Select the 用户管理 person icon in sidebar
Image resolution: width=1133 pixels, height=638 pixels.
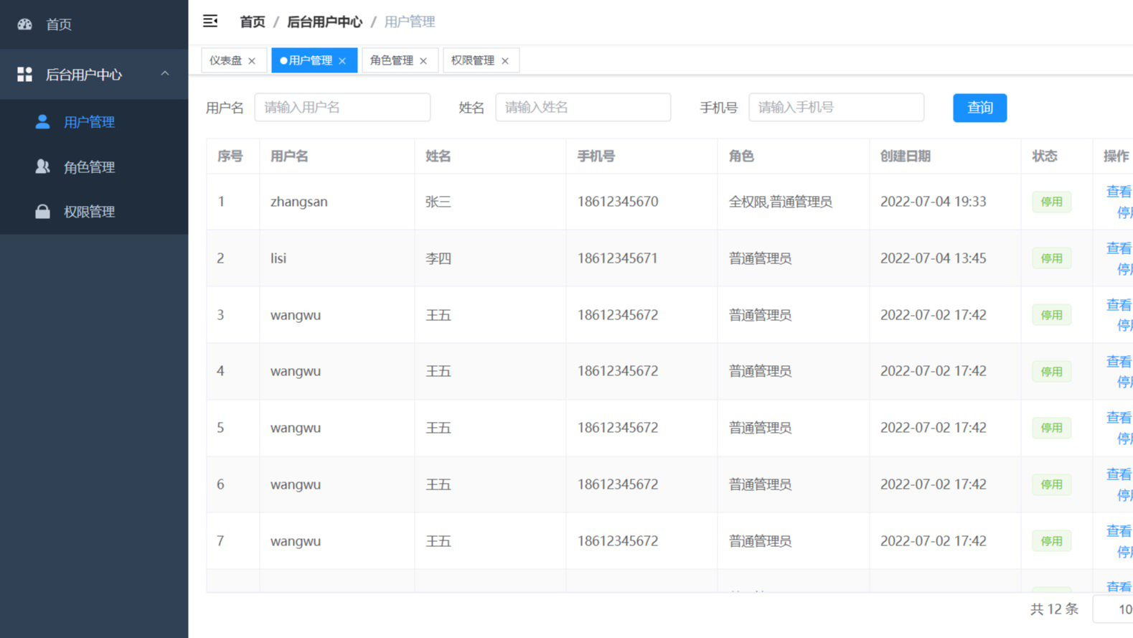click(x=43, y=122)
